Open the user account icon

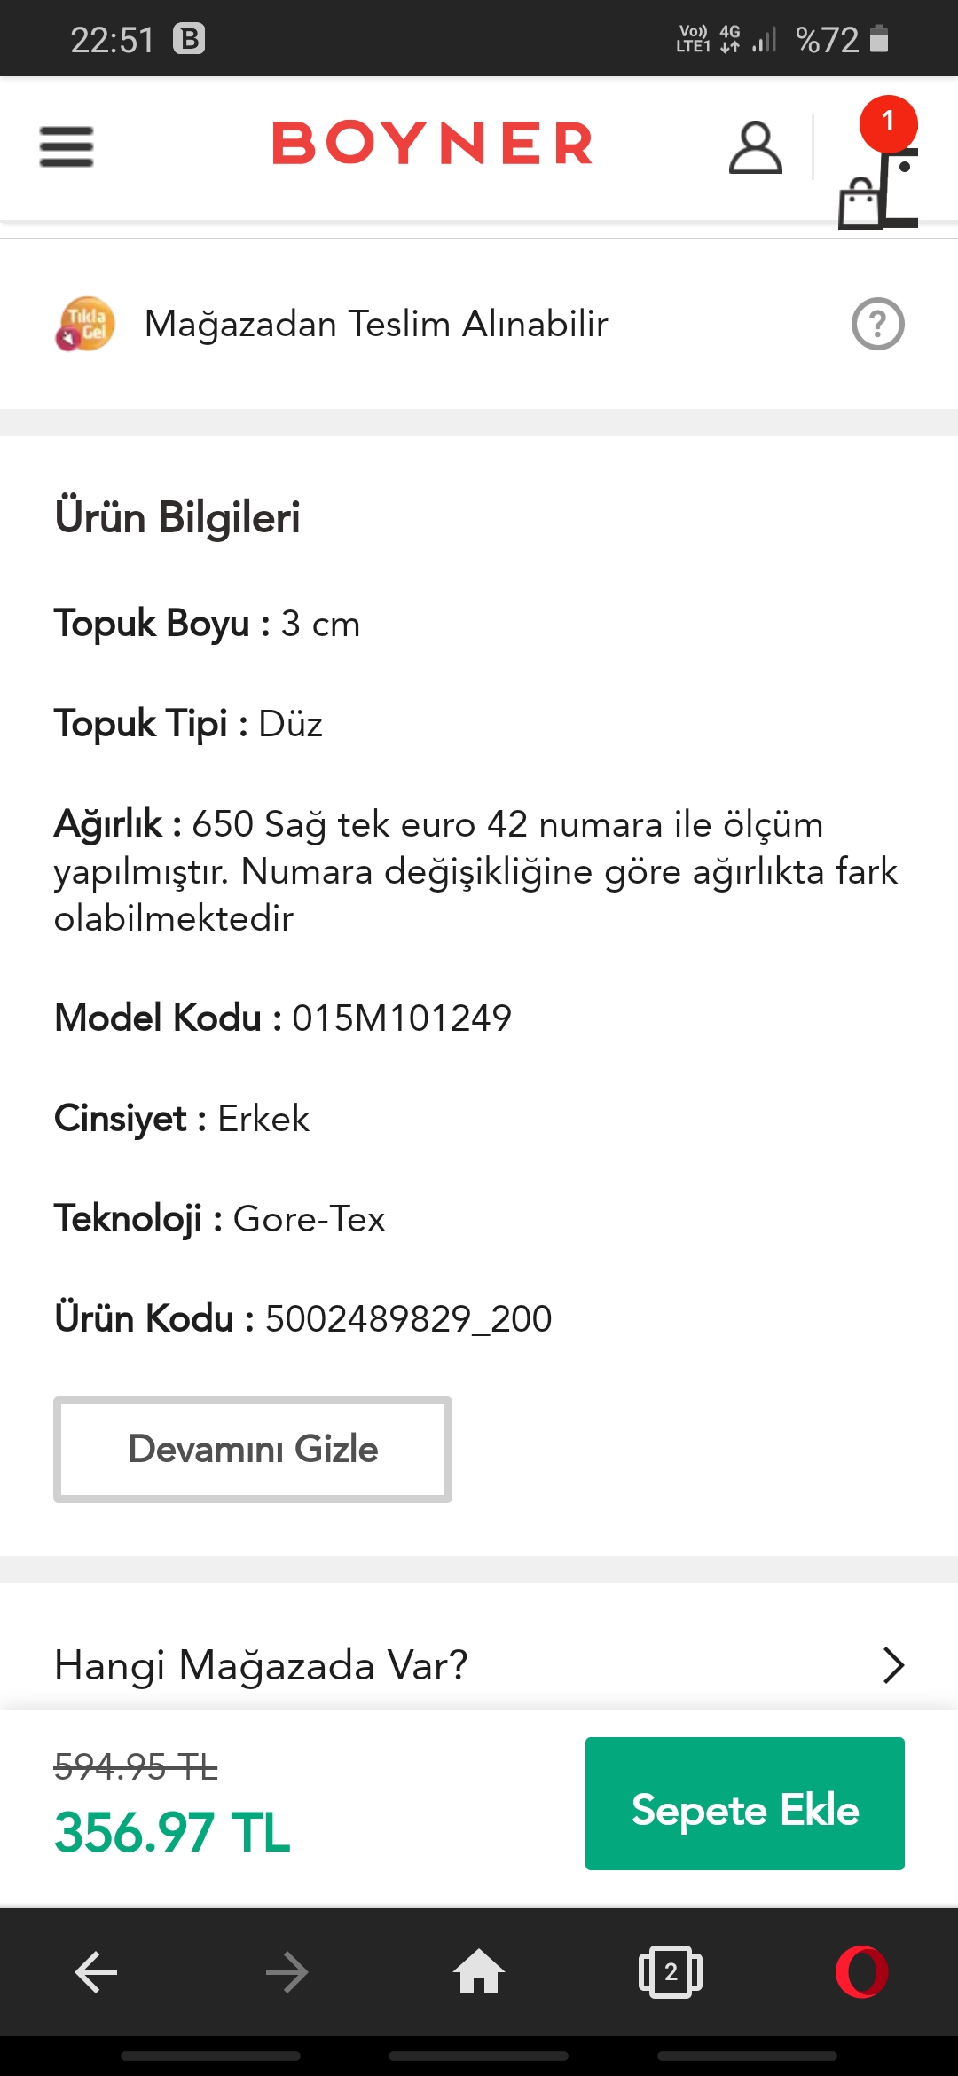[755, 147]
